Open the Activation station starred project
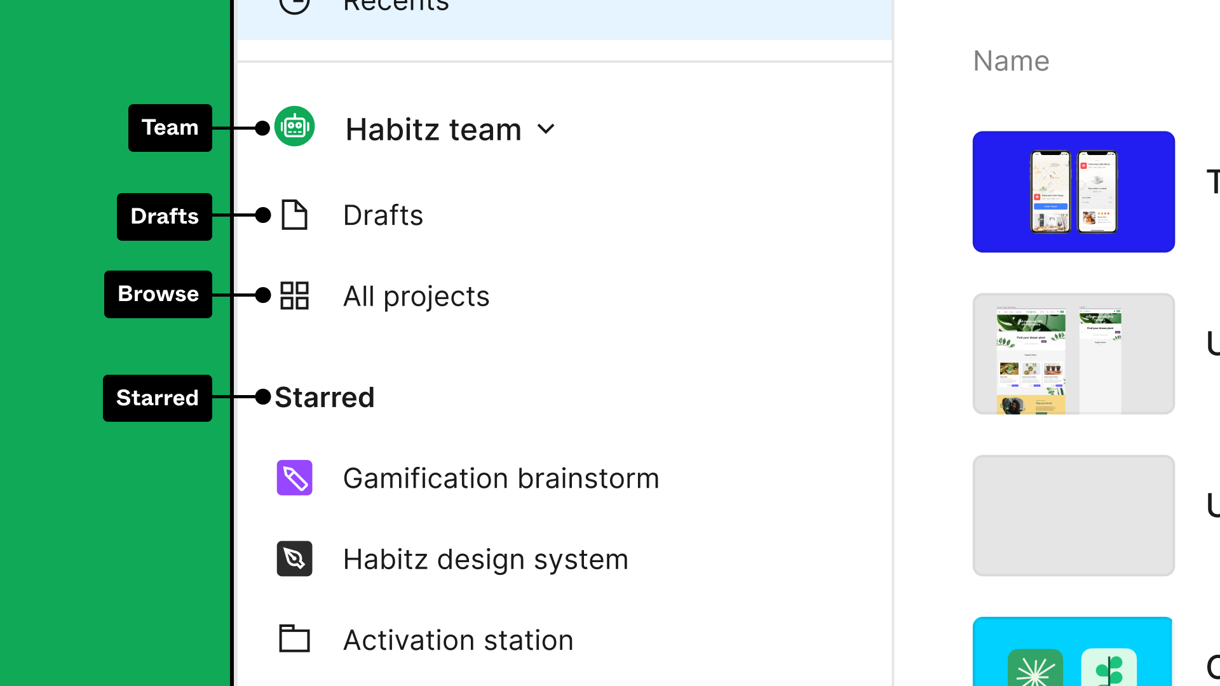This screenshot has width=1220, height=686. (x=458, y=640)
